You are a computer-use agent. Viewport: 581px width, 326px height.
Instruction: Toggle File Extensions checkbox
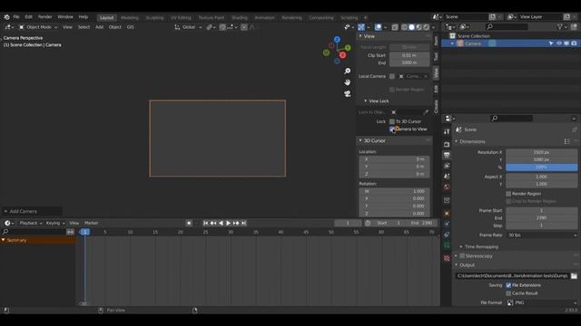(x=508, y=285)
